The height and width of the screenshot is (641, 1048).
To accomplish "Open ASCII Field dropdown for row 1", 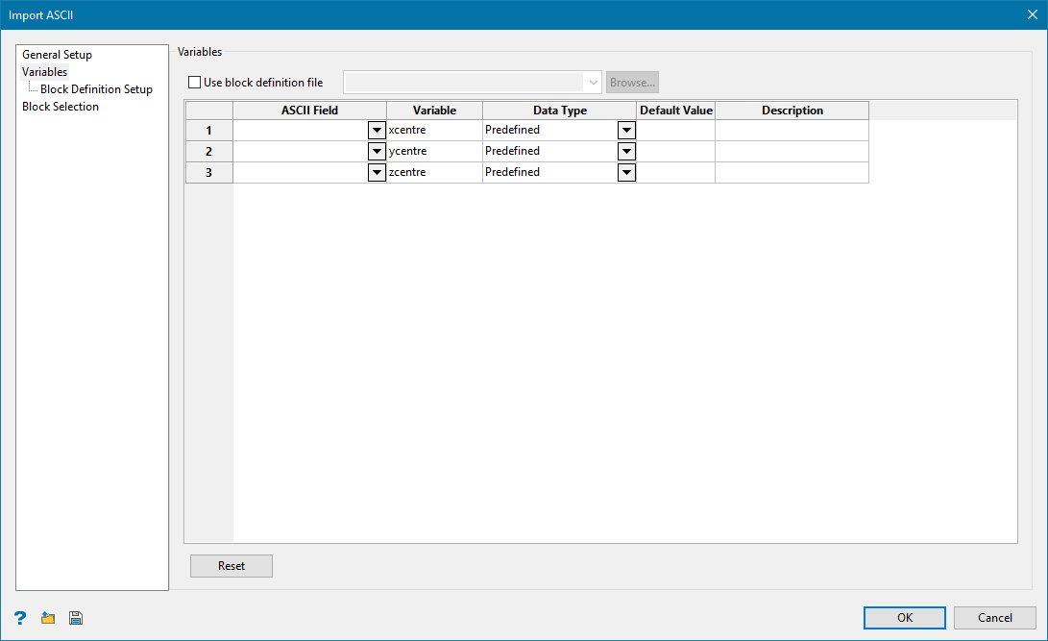I will pyautogui.click(x=377, y=130).
